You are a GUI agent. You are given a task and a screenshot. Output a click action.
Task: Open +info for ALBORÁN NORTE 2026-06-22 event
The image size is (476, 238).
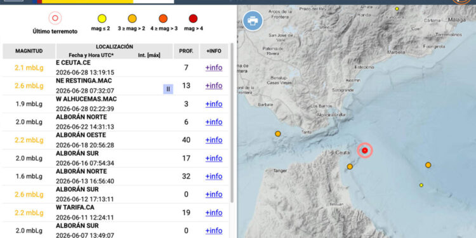pyautogui.click(x=214, y=122)
